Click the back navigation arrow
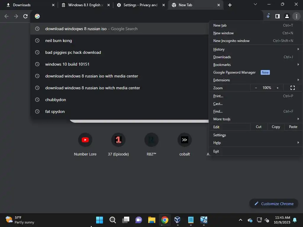Screen dimensions: 303x227 pos(7,16)
